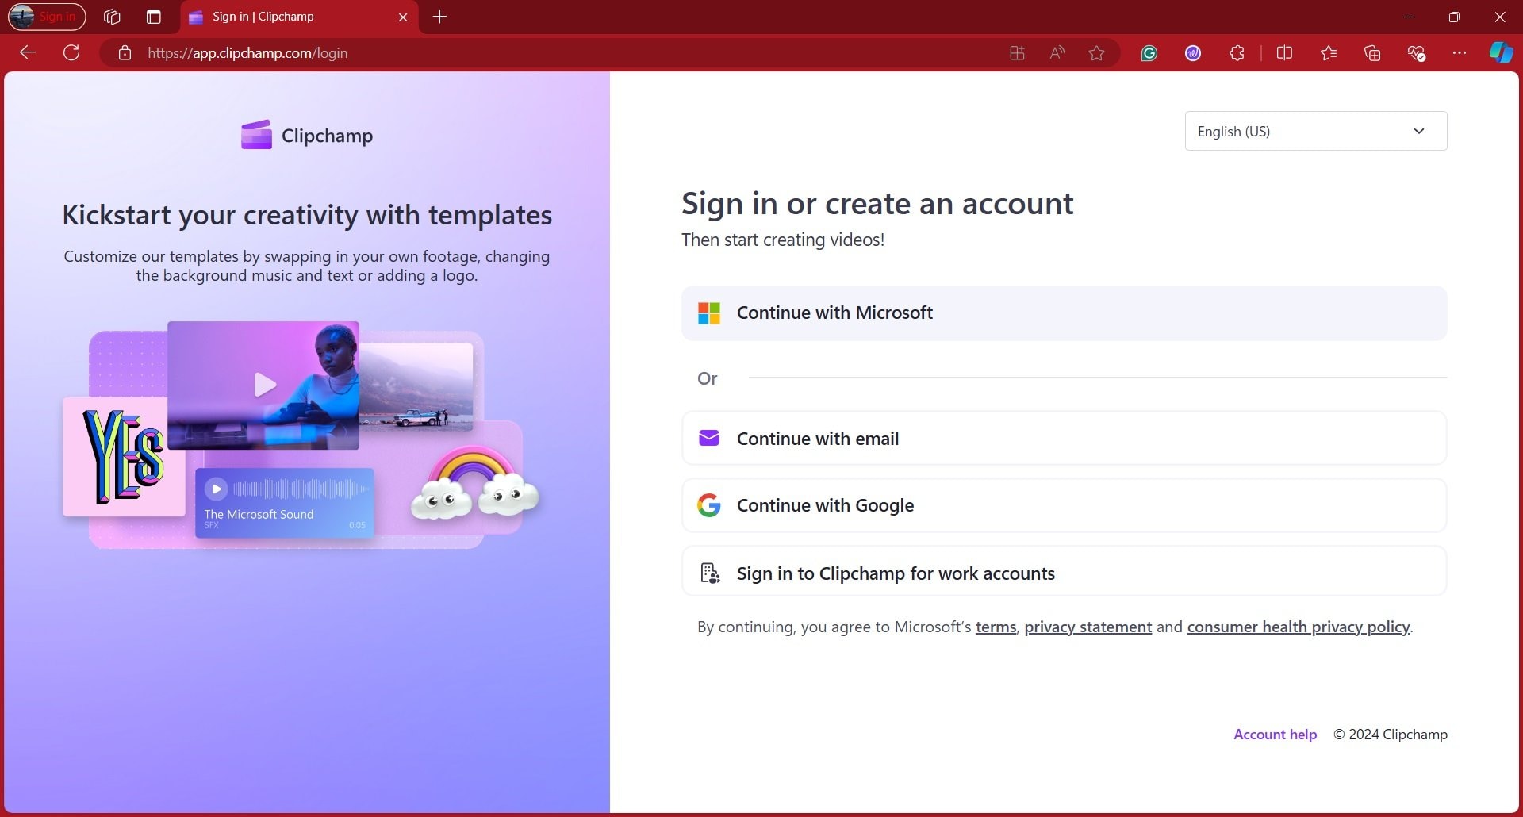Open the Copilot sidebar icon
Screen dimensions: 1523x817
[1501, 53]
